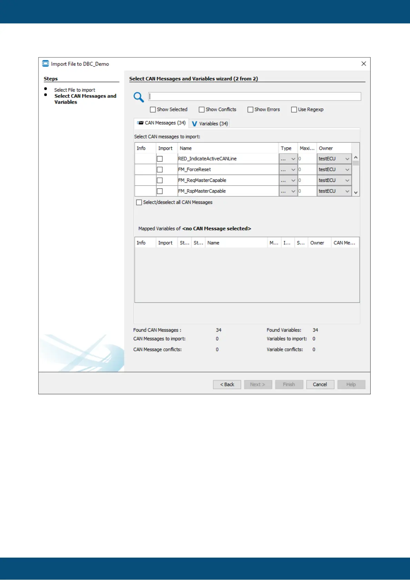The image size is (410, 580).
Task: Click into the search text field
Action: [255, 96]
